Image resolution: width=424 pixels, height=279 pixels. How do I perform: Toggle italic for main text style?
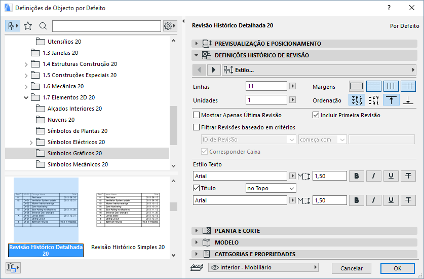coord(374,176)
